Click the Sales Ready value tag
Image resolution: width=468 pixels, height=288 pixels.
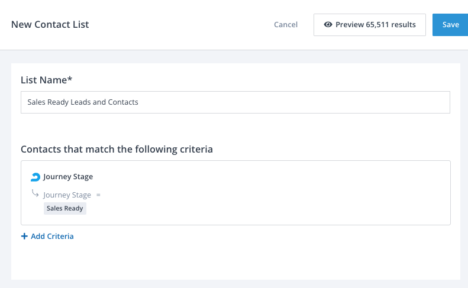(65, 209)
